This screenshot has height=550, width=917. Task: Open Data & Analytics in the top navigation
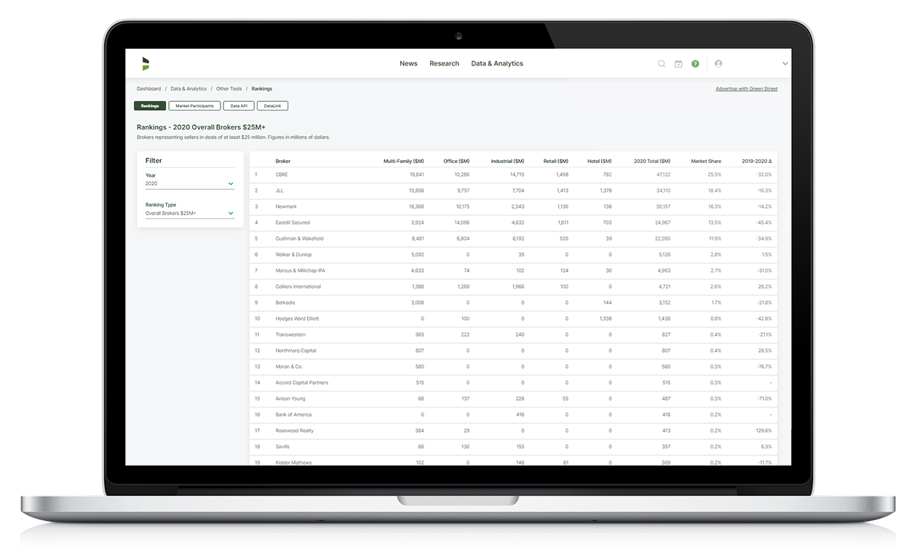tap(497, 64)
